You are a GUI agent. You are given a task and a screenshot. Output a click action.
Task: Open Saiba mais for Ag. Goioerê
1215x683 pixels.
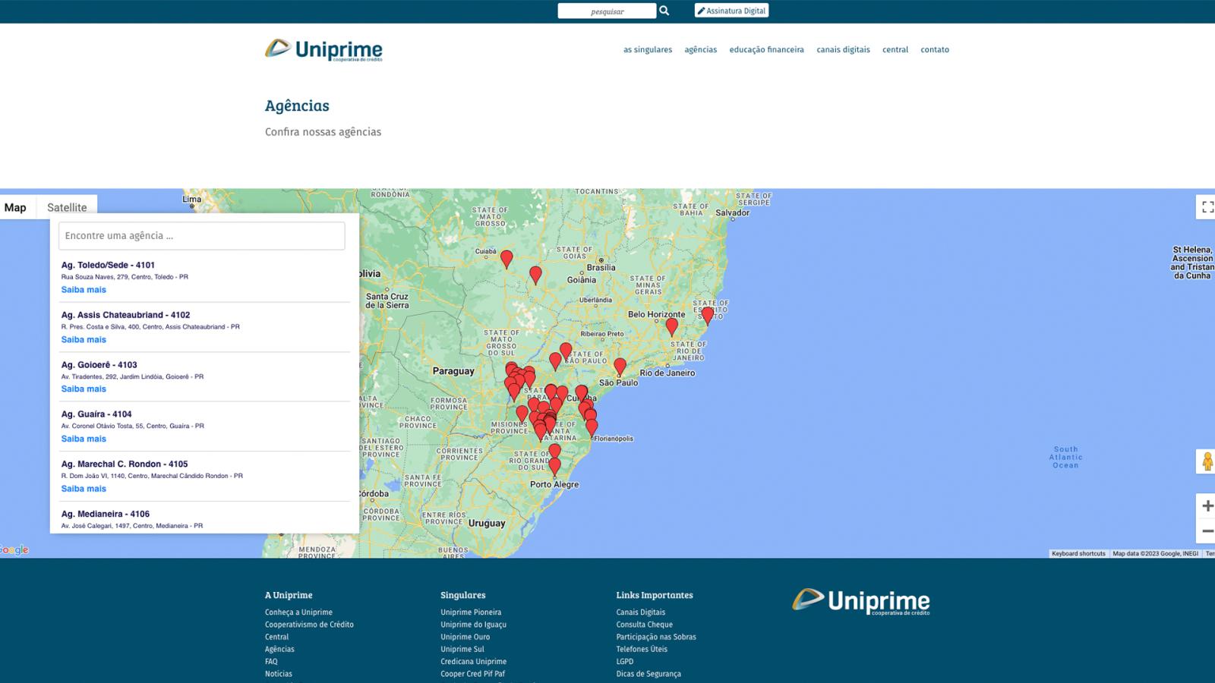(84, 389)
